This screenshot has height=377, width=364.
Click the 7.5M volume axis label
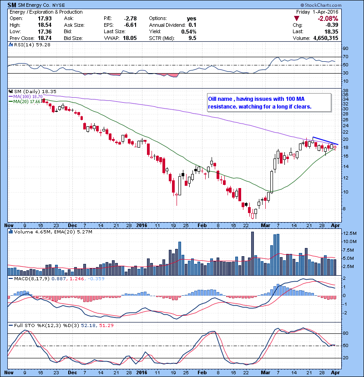click(x=349, y=250)
